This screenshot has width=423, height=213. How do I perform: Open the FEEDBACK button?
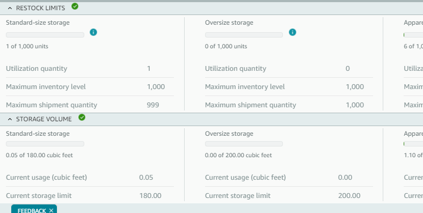(x=32, y=210)
